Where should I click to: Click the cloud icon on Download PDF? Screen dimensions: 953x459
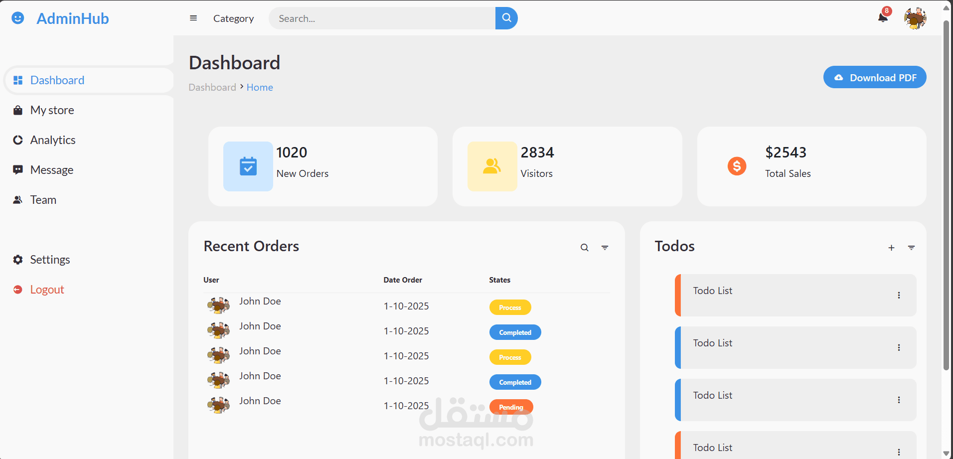tap(839, 78)
